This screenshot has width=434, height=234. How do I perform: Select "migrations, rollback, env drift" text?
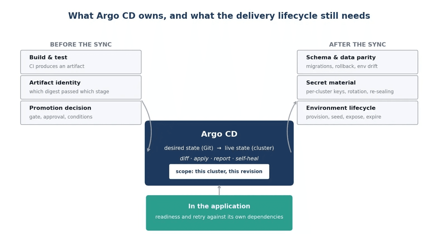(x=342, y=66)
